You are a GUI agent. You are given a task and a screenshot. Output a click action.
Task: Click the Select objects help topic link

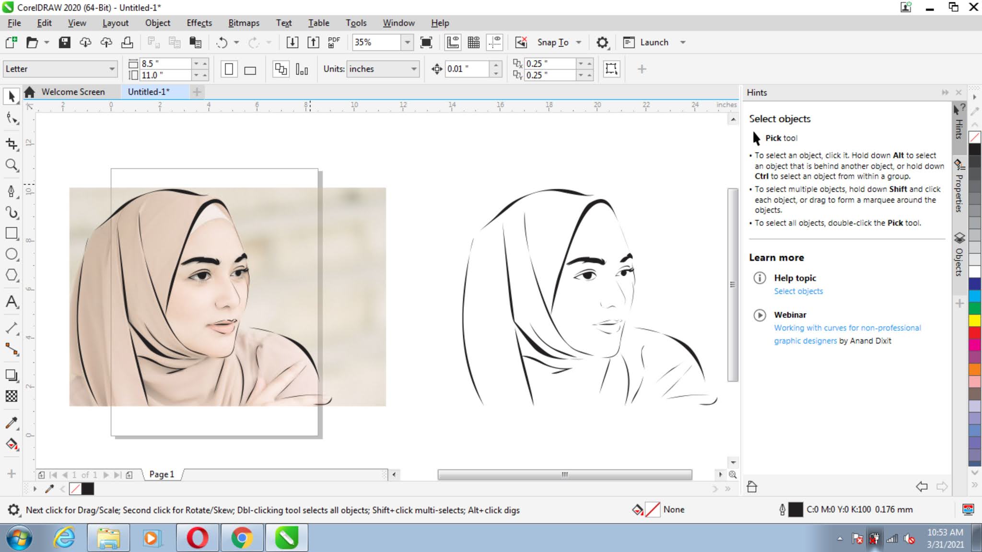tap(798, 291)
